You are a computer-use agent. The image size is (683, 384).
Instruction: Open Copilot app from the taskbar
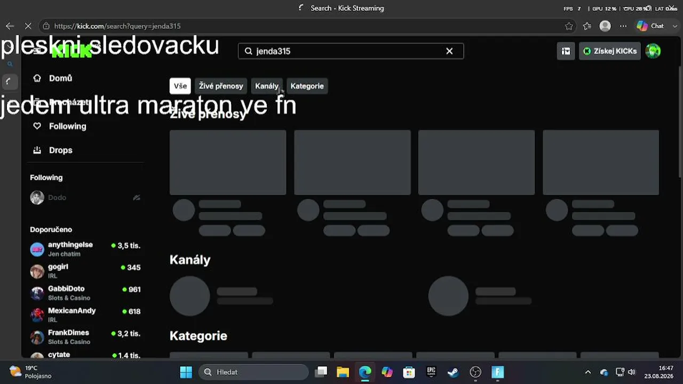click(387, 372)
